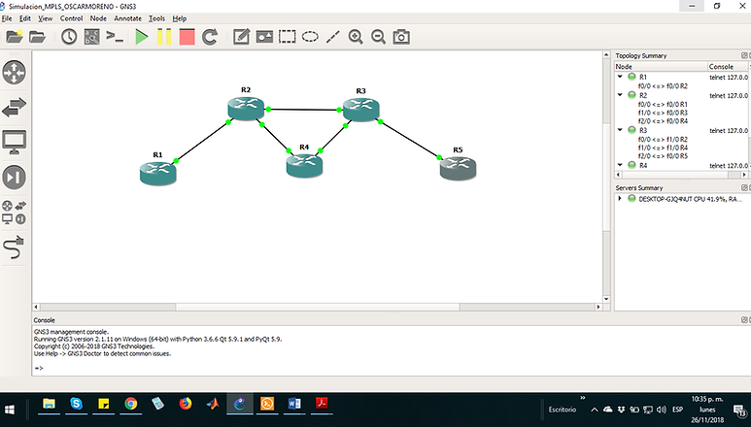Zoom in on the topology
The image size is (751, 427).
(356, 37)
